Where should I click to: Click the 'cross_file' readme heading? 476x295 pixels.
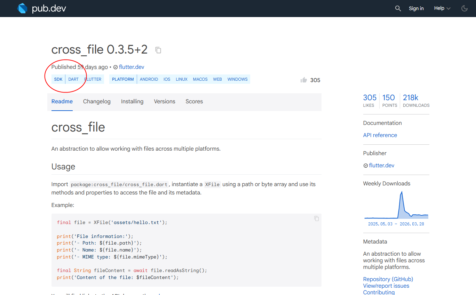pos(78,127)
